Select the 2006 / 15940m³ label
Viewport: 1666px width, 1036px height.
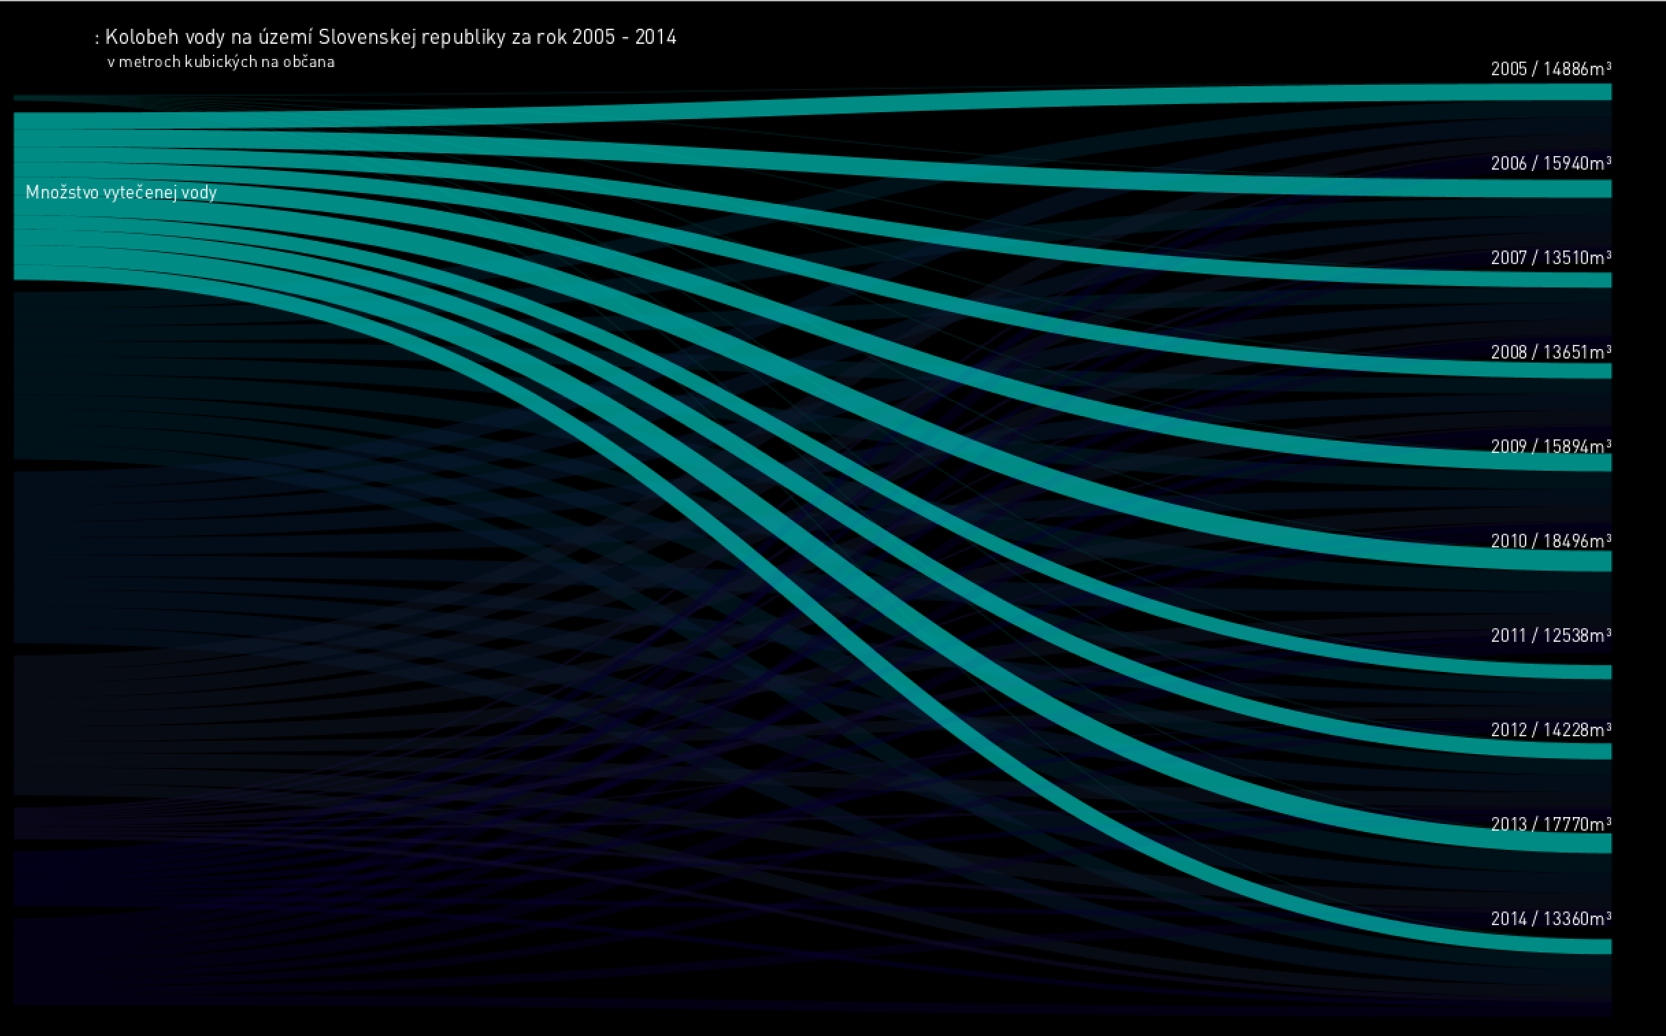[1550, 164]
